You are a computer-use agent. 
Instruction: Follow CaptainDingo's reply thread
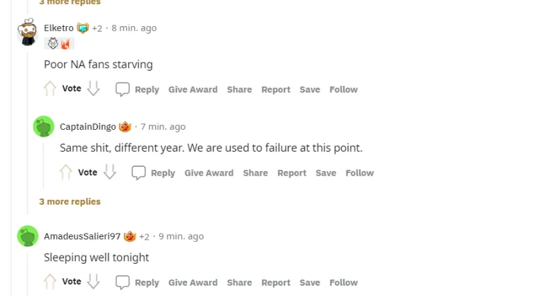coord(360,173)
